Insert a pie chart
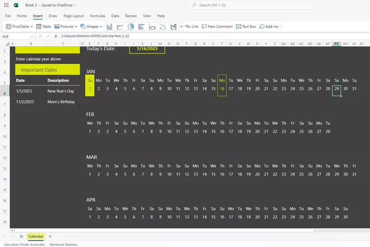The image size is (370, 247). click(131, 27)
